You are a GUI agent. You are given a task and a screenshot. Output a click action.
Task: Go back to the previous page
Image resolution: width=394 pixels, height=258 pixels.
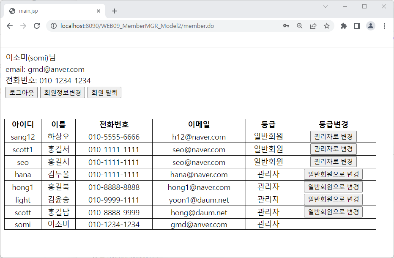click(10, 26)
